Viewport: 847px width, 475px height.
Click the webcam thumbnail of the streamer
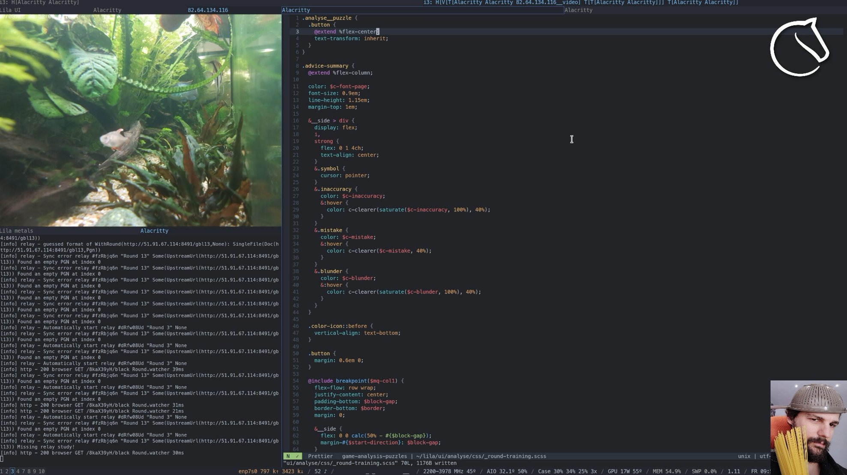[x=808, y=427]
